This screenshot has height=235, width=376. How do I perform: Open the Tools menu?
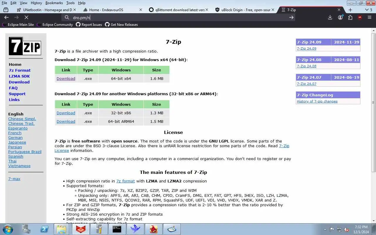pyautogui.click(x=70, y=3)
